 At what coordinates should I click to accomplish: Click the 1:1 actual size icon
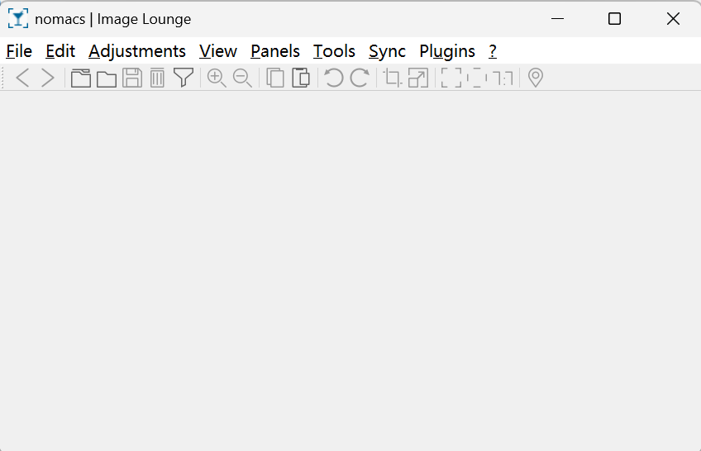tap(503, 78)
